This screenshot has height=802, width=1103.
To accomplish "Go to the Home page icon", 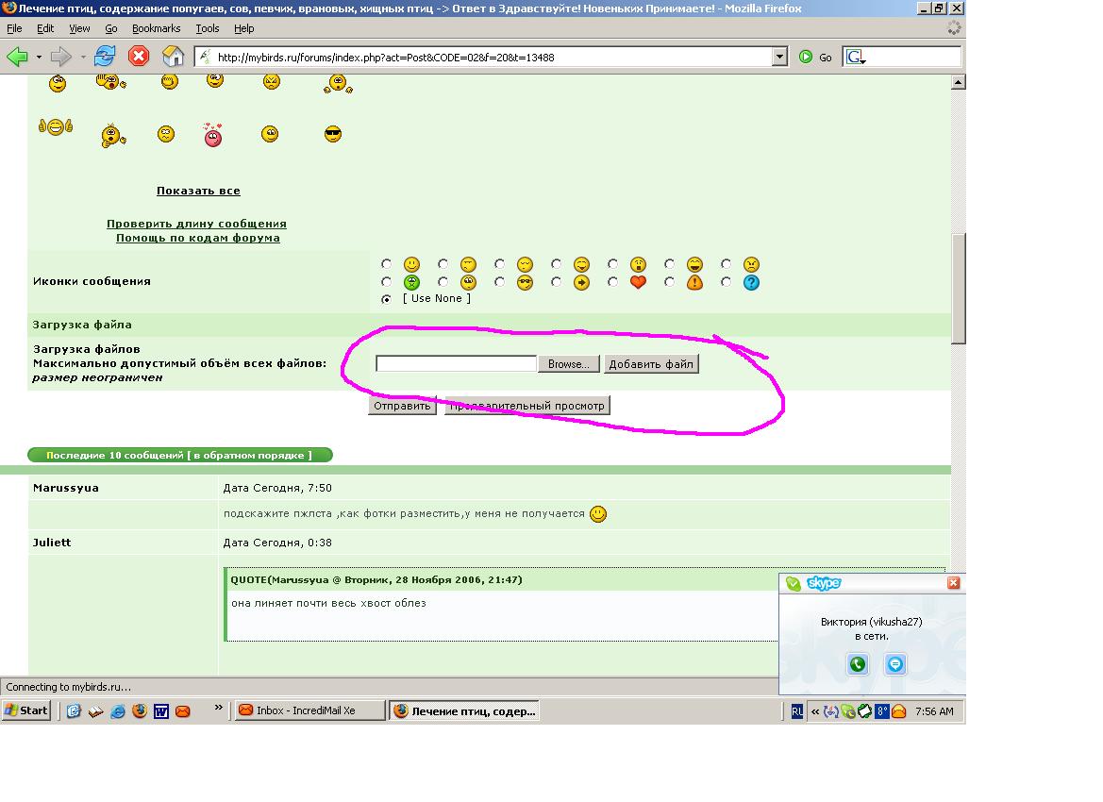I will pos(173,57).
